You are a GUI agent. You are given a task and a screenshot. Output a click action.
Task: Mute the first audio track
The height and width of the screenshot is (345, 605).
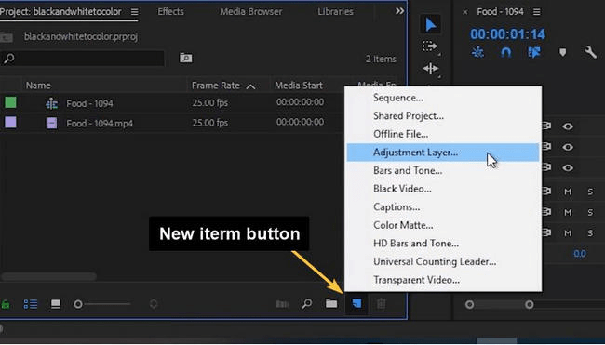[568, 192]
